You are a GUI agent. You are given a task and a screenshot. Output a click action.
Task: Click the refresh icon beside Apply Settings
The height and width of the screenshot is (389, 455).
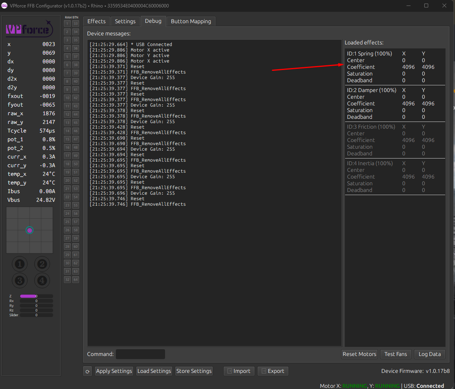click(x=87, y=371)
